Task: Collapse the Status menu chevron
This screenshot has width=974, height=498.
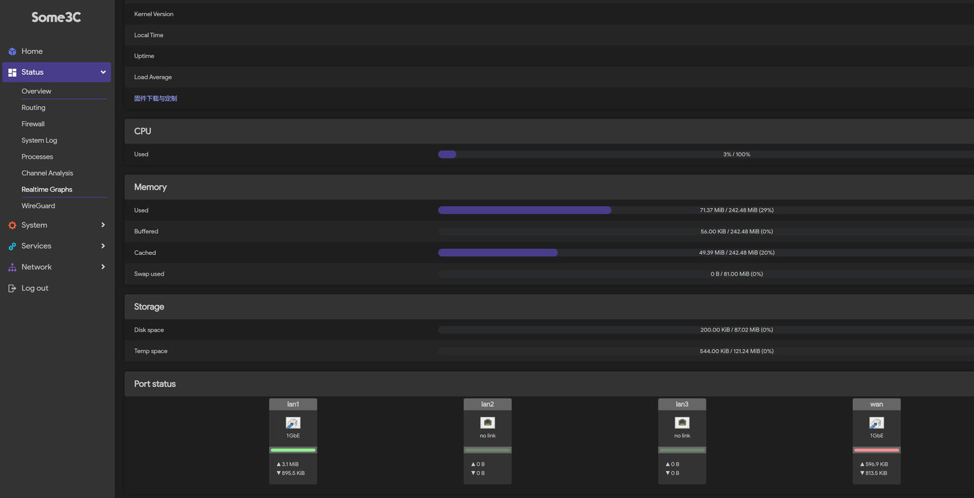Action: click(103, 72)
